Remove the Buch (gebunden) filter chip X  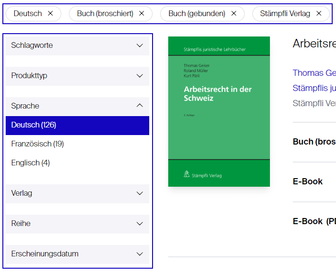[234, 13]
